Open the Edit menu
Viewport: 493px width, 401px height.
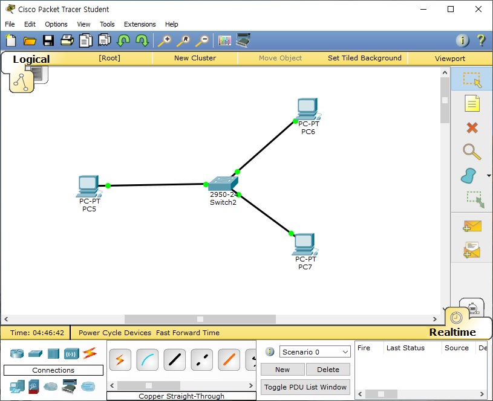[x=30, y=24]
